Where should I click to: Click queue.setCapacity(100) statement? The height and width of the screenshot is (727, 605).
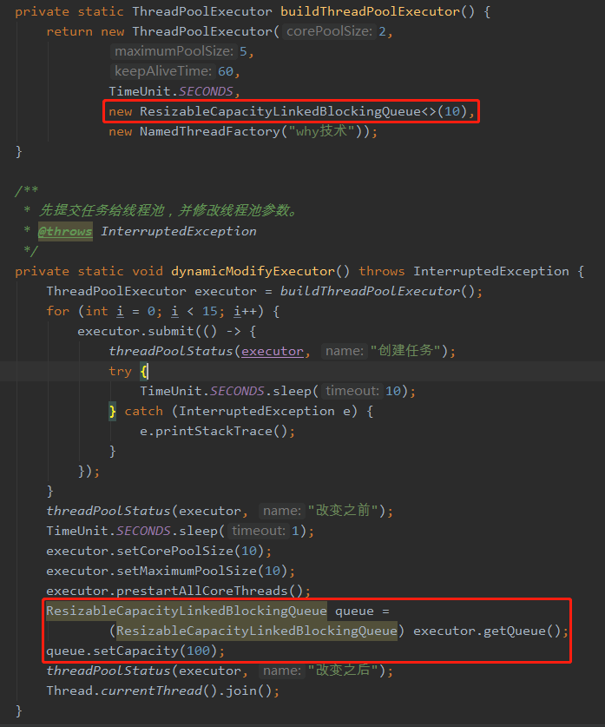point(135,651)
